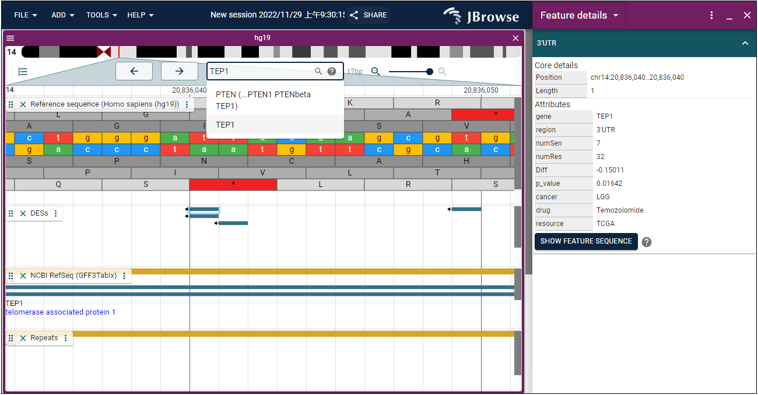The height and width of the screenshot is (395, 758).
Task: Open NCBI RefSeq track options menu
Action: pos(124,276)
